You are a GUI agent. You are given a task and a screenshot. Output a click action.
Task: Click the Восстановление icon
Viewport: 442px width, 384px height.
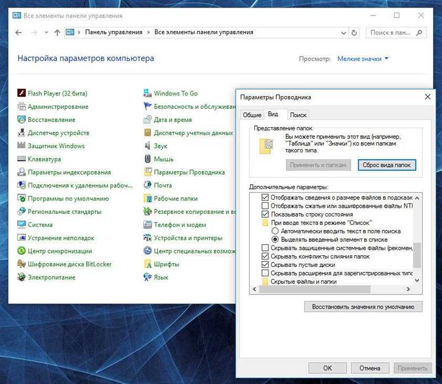[x=22, y=119]
